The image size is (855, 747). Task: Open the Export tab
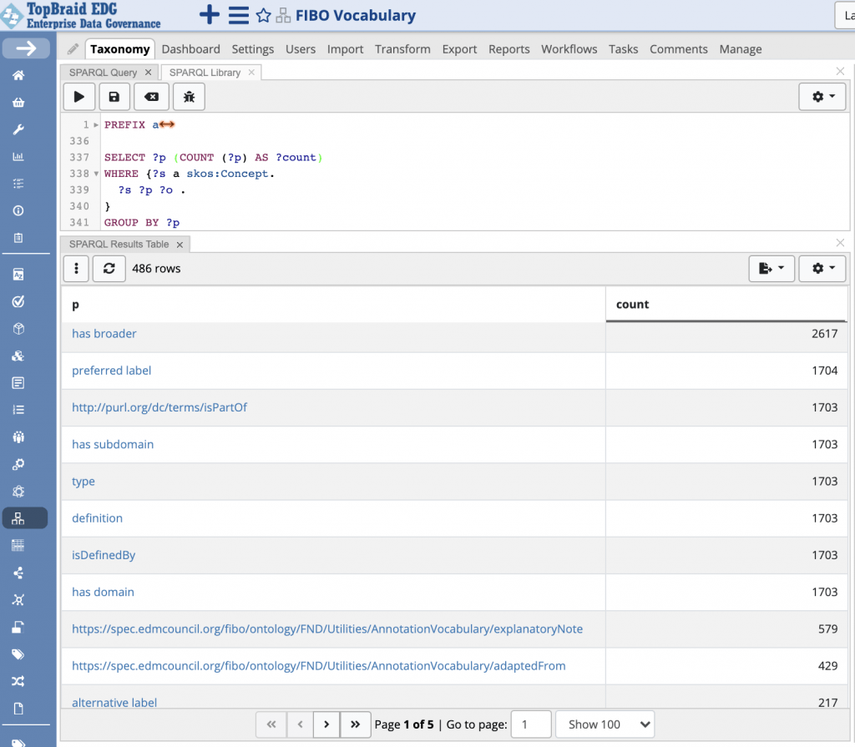460,49
